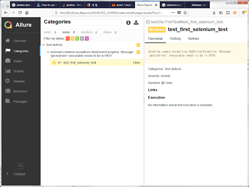
Task: Click the 14ms duration in test row
Action: [136, 63]
